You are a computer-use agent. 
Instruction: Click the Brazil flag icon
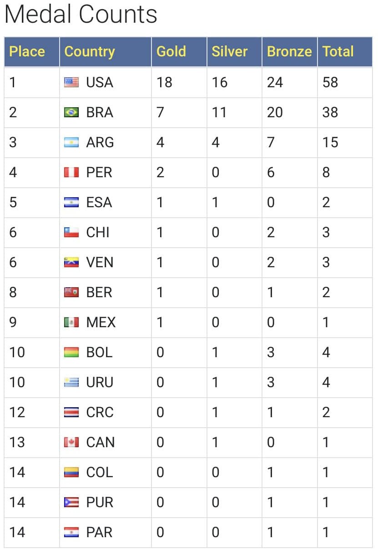(71, 112)
